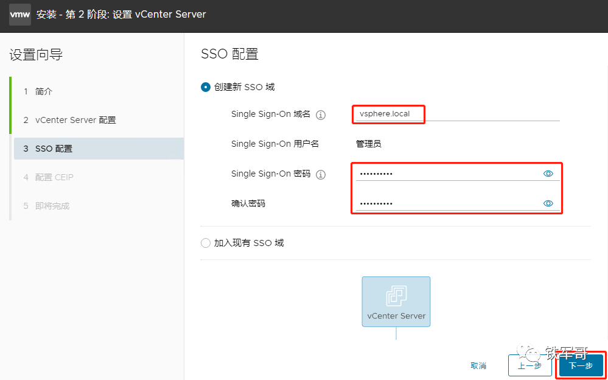608x380 pixels.
Task: Show the Single Sign-On 密码 with eye icon
Action: 548,174
